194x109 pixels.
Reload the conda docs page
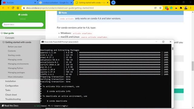point(13,8)
